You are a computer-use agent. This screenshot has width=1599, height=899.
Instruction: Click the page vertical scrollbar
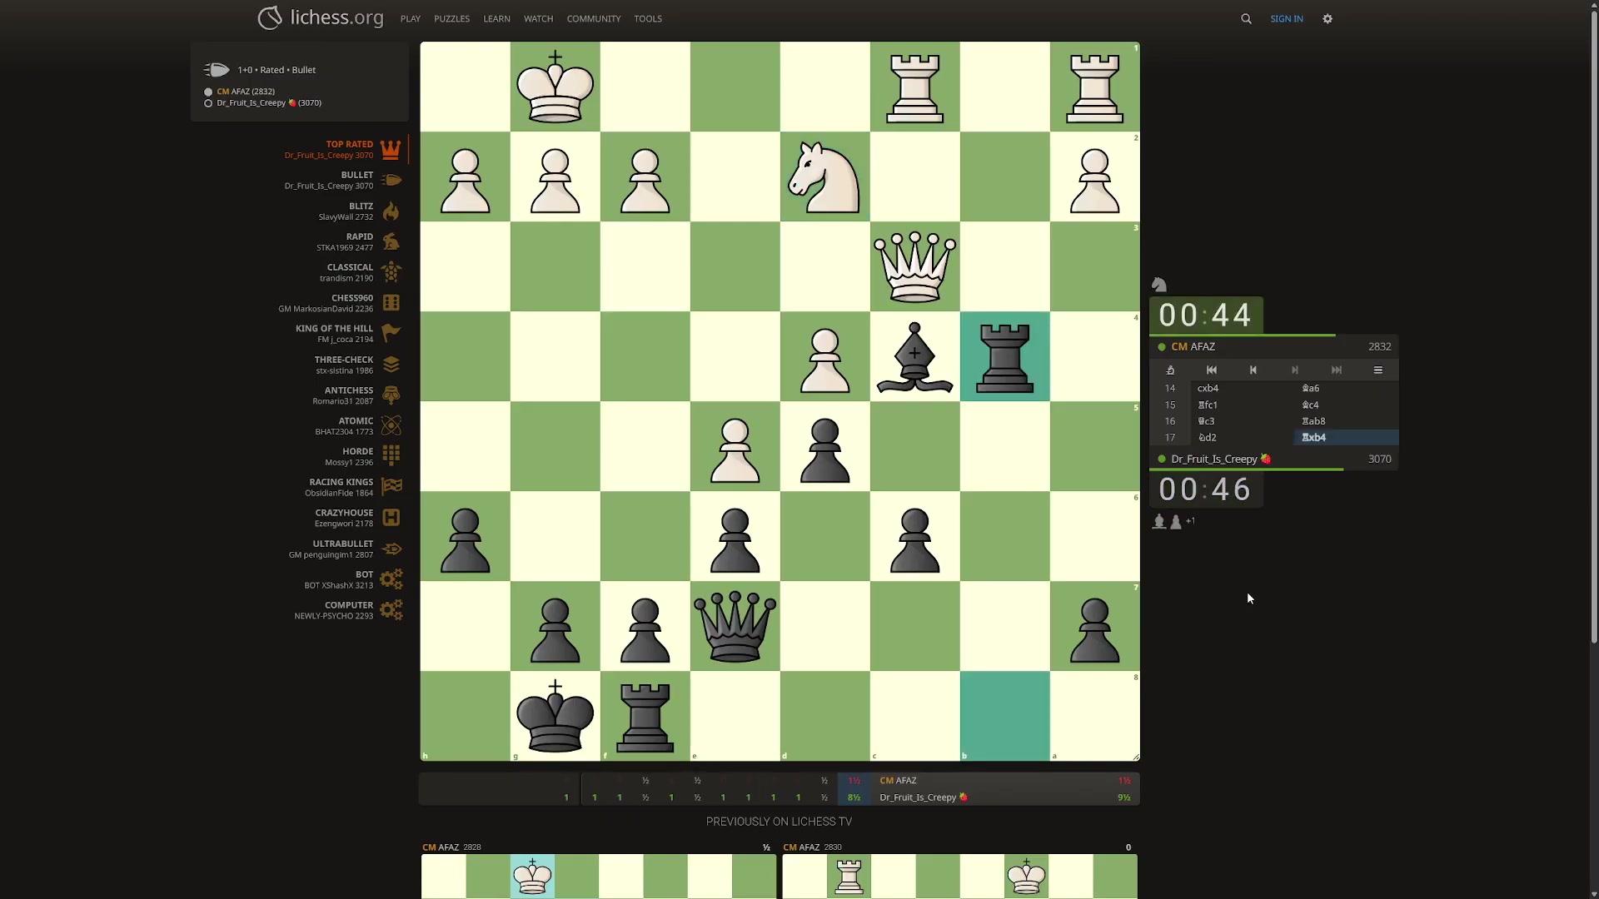click(x=1593, y=333)
